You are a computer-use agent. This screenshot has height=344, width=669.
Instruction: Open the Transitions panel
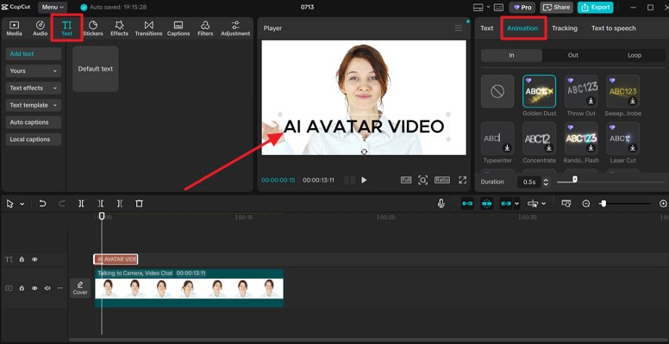pos(148,28)
